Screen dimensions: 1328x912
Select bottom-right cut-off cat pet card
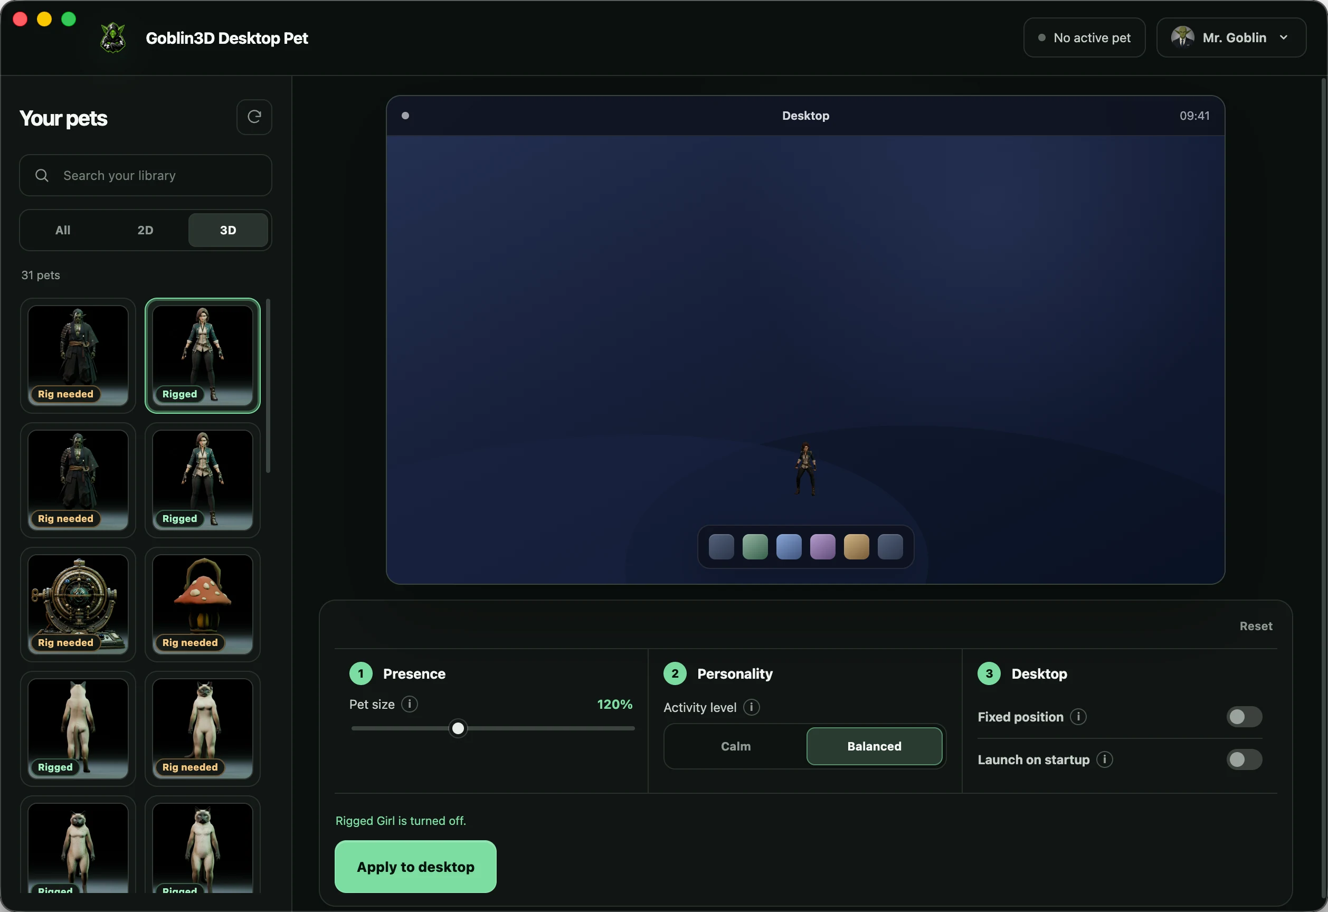[x=202, y=845]
